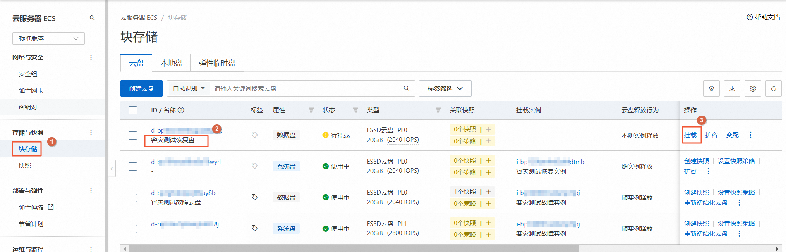
Task: Click the tag icon for the 8j disk row
Action: pyautogui.click(x=255, y=228)
